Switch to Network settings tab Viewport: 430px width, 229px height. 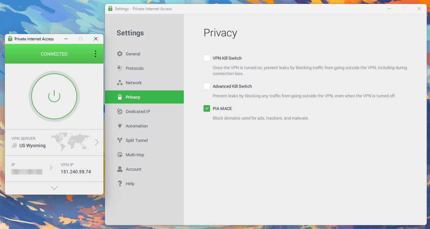(144, 83)
